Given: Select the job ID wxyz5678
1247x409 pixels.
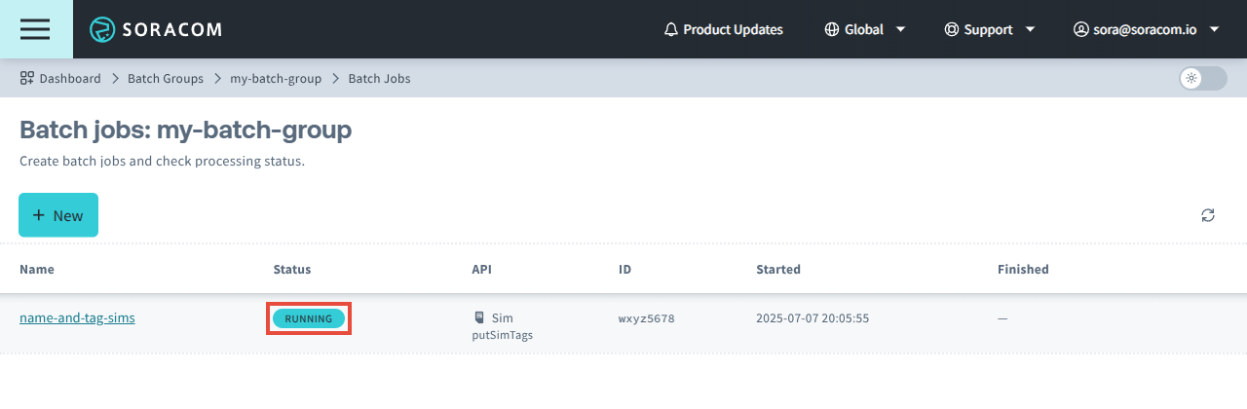Looking at the screenshot, I should 646,318.
